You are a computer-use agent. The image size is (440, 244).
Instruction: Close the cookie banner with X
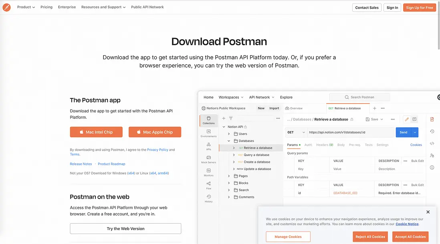pos(428,212)
